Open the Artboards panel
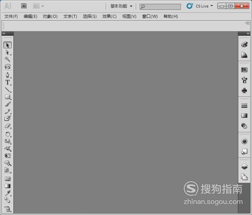Image resolution: width=252 pixels, height=215 pixels. tap(244, 177)
